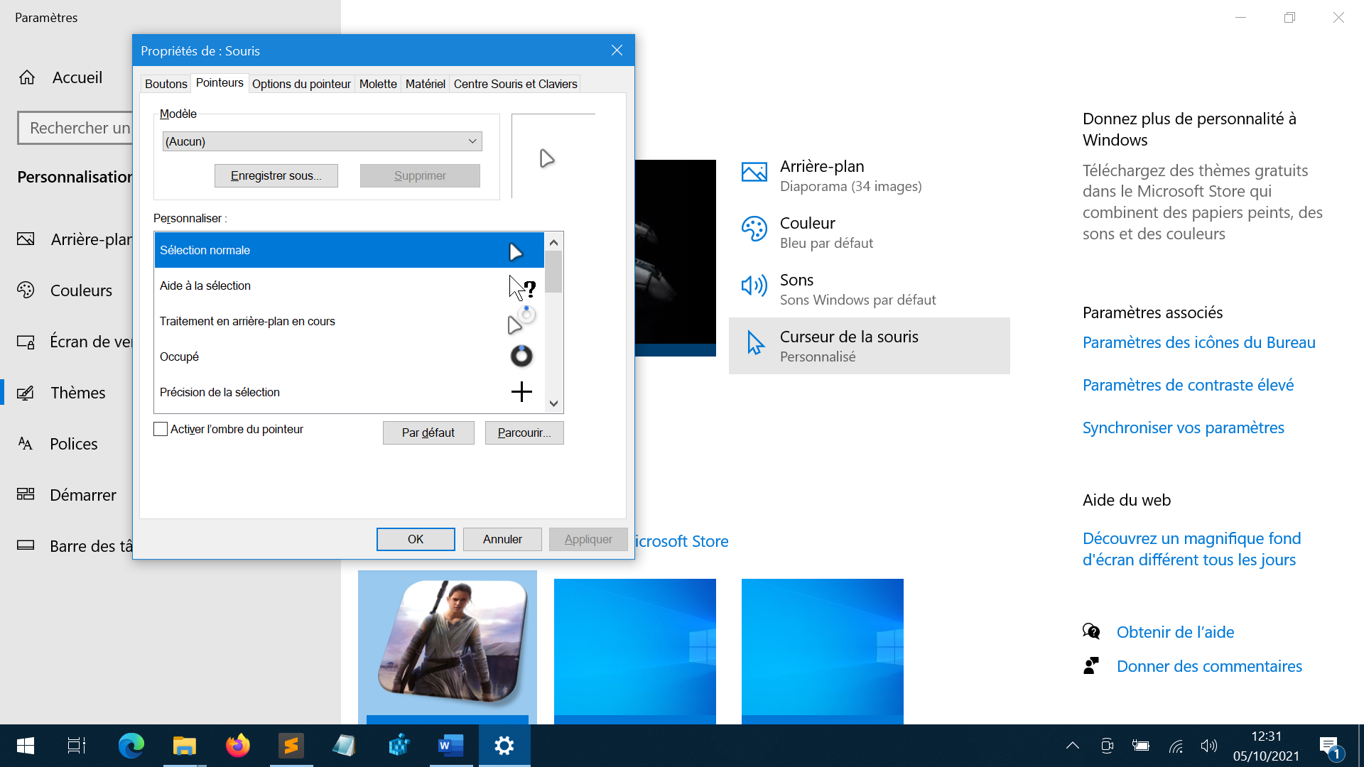This screenshot has height=767, width=1364.
Task: Click the Sons speaker icon
Action: (754, 285)
